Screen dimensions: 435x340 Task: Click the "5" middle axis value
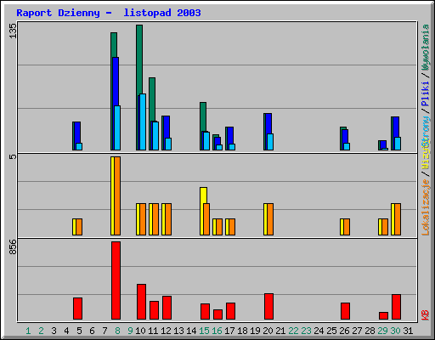(x=13, y=156)
